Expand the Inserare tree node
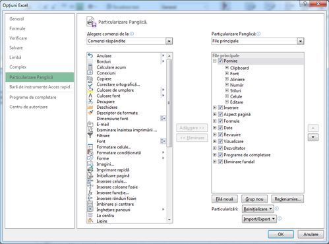This screenshot has height=244, width=329. point(215,107)
